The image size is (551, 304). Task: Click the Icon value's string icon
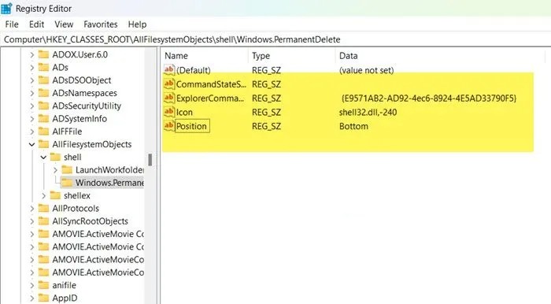[x=169, y=112]
